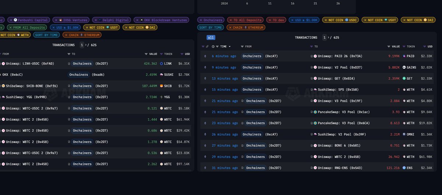This screenshot has height=195, width=442.
Task: Click the SushiSwap logo next to SPS (0x1b8)
Action: tap(315, 90)
